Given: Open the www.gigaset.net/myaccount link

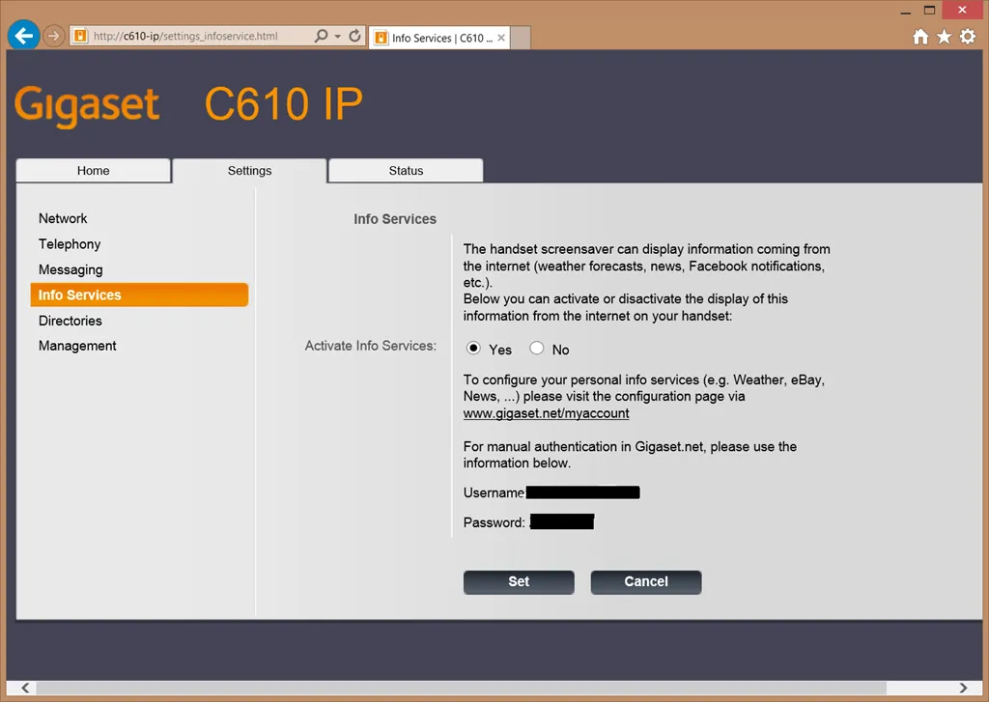Looking at the screenshot, I should coord(546,413).
